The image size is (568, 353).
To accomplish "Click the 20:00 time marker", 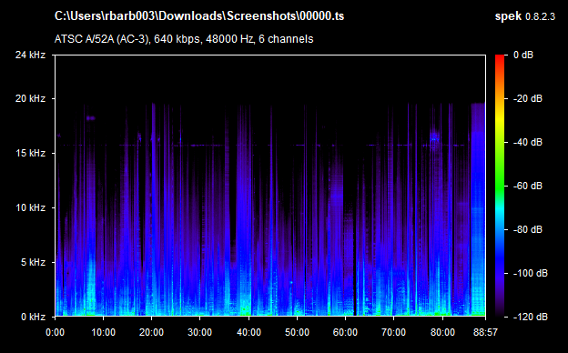I will coord(151,332).
